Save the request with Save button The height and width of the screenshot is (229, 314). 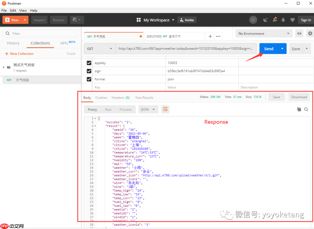tap(296, 49)
